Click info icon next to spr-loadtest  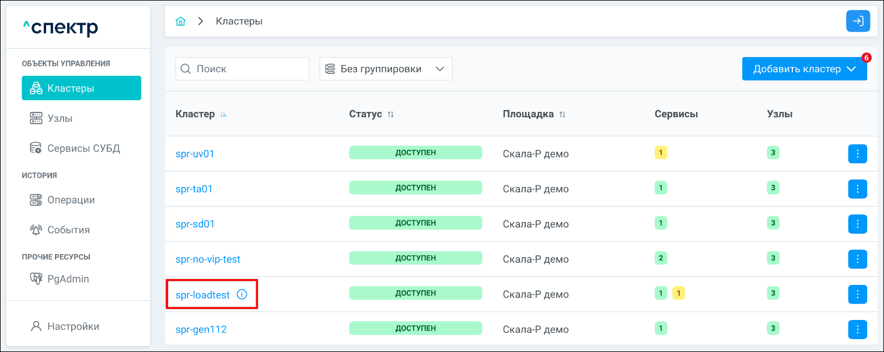(242, 295)
